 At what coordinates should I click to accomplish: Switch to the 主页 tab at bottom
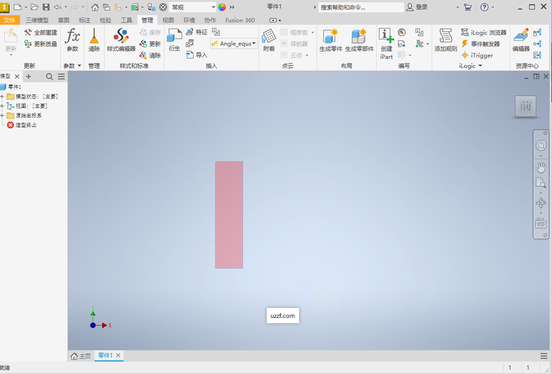click(x=81, y=355)
